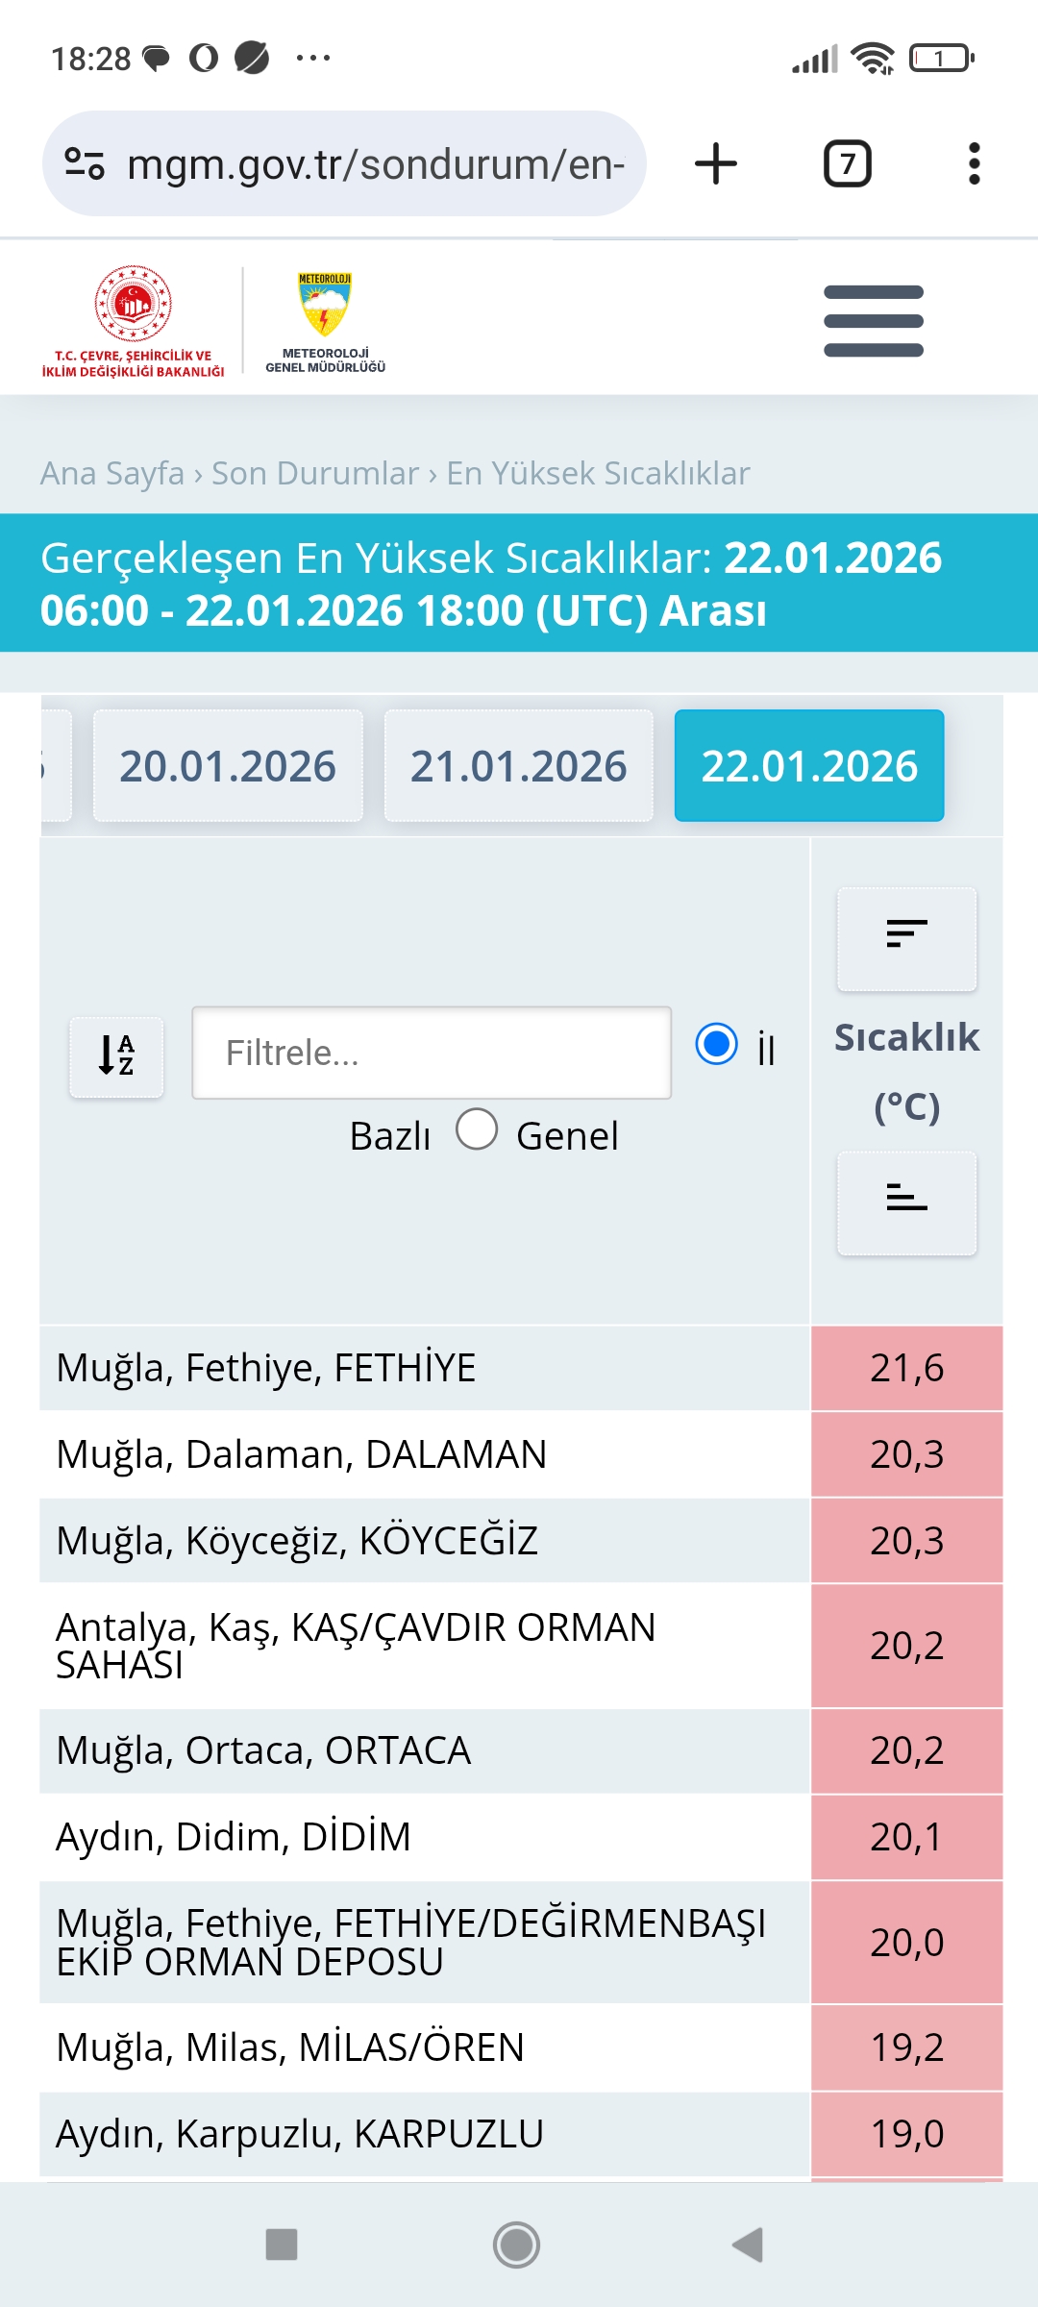Screen dimensions: 1038x2307
Task: Switch to the 21.01.2026 date tab
Action: [x=519, y=766]
